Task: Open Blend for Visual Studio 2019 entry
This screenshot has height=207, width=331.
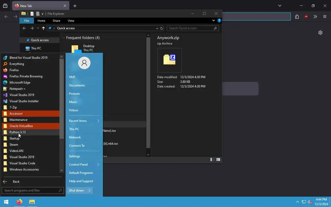Action: click(x=31, y=58)
